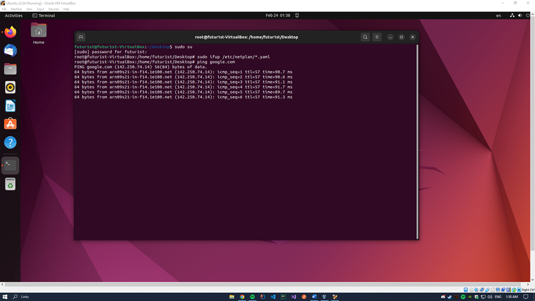This screenshot has width=535, height=301.
Task: Open the Terminal hamburger menu
Action: point(377,37)
